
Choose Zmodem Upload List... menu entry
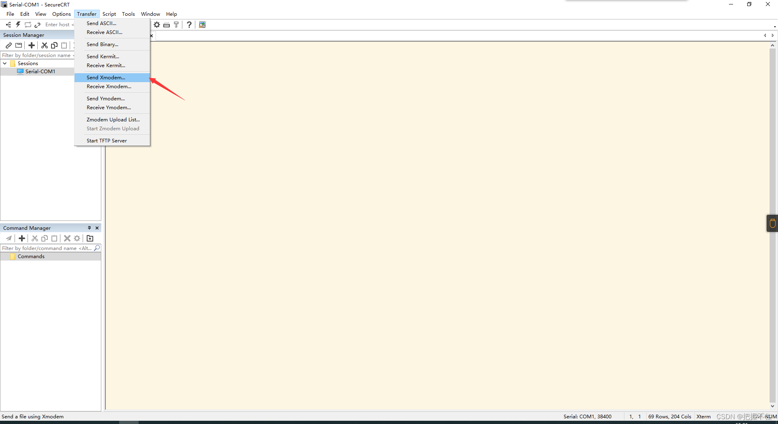(x=112, y=120)
